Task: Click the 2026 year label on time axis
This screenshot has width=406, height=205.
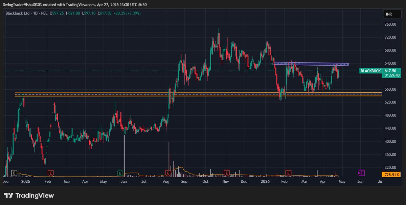Action: click(266, 182)
